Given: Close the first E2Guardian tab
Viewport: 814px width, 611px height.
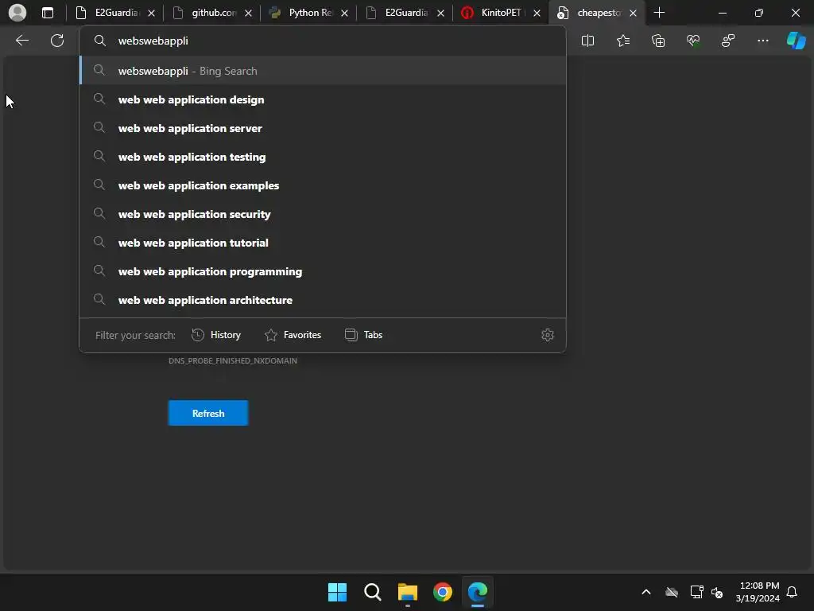Looking at the screenshot, I should [x=151, y=13].
